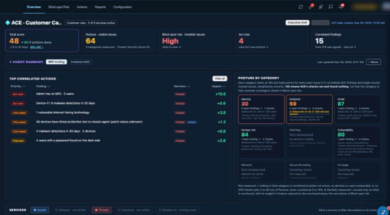Viewport: 390px width, 215px height.
Task: Toggle the Exposure not active service filter
Action: [134, 210]
